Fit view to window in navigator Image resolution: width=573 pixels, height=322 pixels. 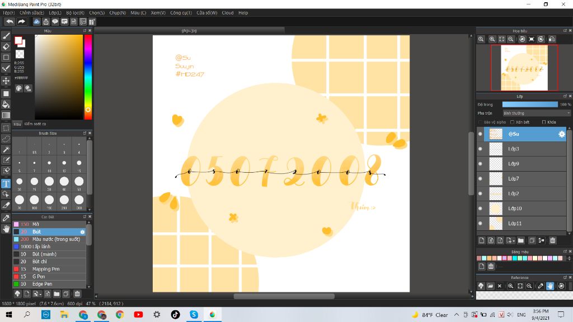click(x=502, y=39)
